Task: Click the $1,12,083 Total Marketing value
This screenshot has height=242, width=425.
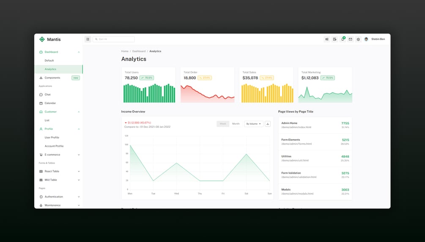Action: [310, 78]
